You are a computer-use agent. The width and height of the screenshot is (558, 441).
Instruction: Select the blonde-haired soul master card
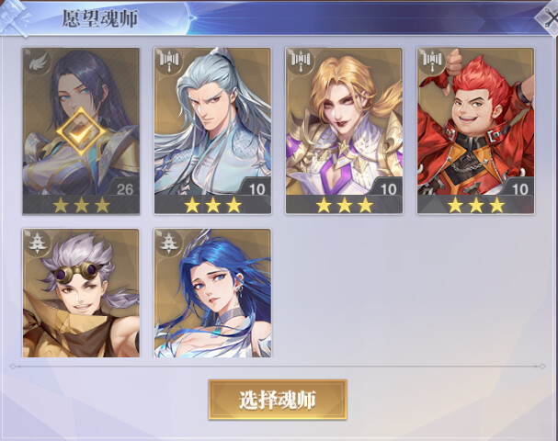click(x=344, y=130)
